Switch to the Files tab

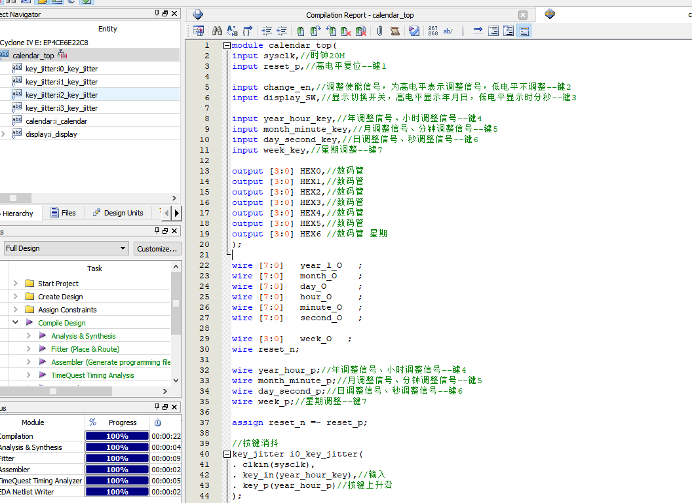pyautogui.click(x=63, y=213)
